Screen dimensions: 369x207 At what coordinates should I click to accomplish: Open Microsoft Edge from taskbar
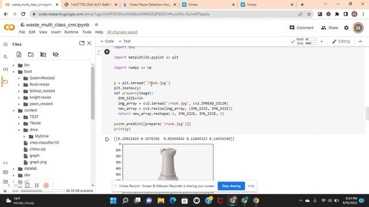click(173, 201)
